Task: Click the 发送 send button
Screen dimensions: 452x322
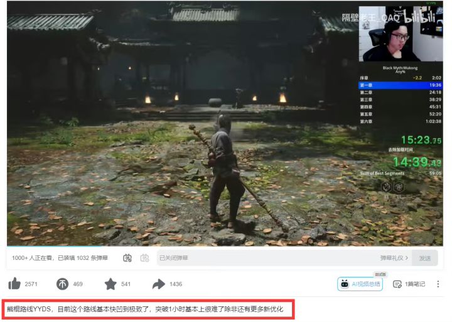Action: [425, 258]
